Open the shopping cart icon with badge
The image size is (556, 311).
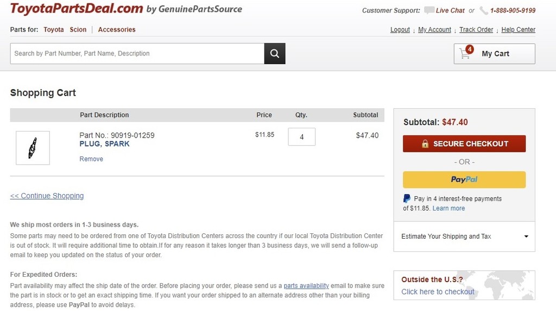click(465, 53)
